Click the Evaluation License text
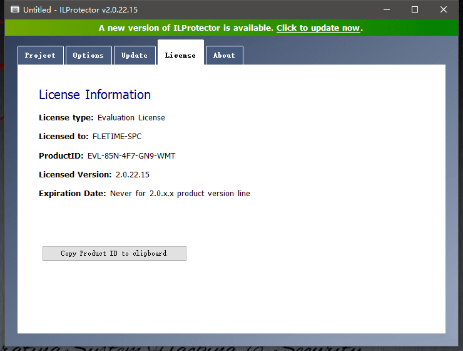Screen dimensions: 463x351 coord(131,118)
